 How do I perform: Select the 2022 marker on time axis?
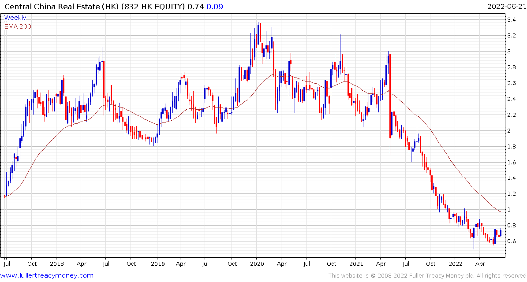click(x=456, y=264)
